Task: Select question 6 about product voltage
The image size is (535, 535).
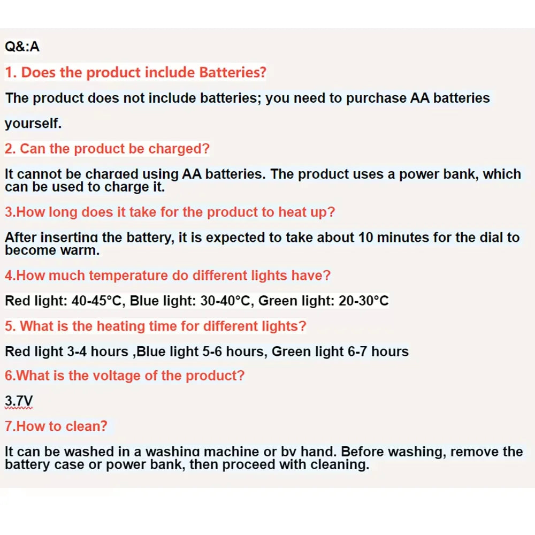Action: [x=125, y=376]
